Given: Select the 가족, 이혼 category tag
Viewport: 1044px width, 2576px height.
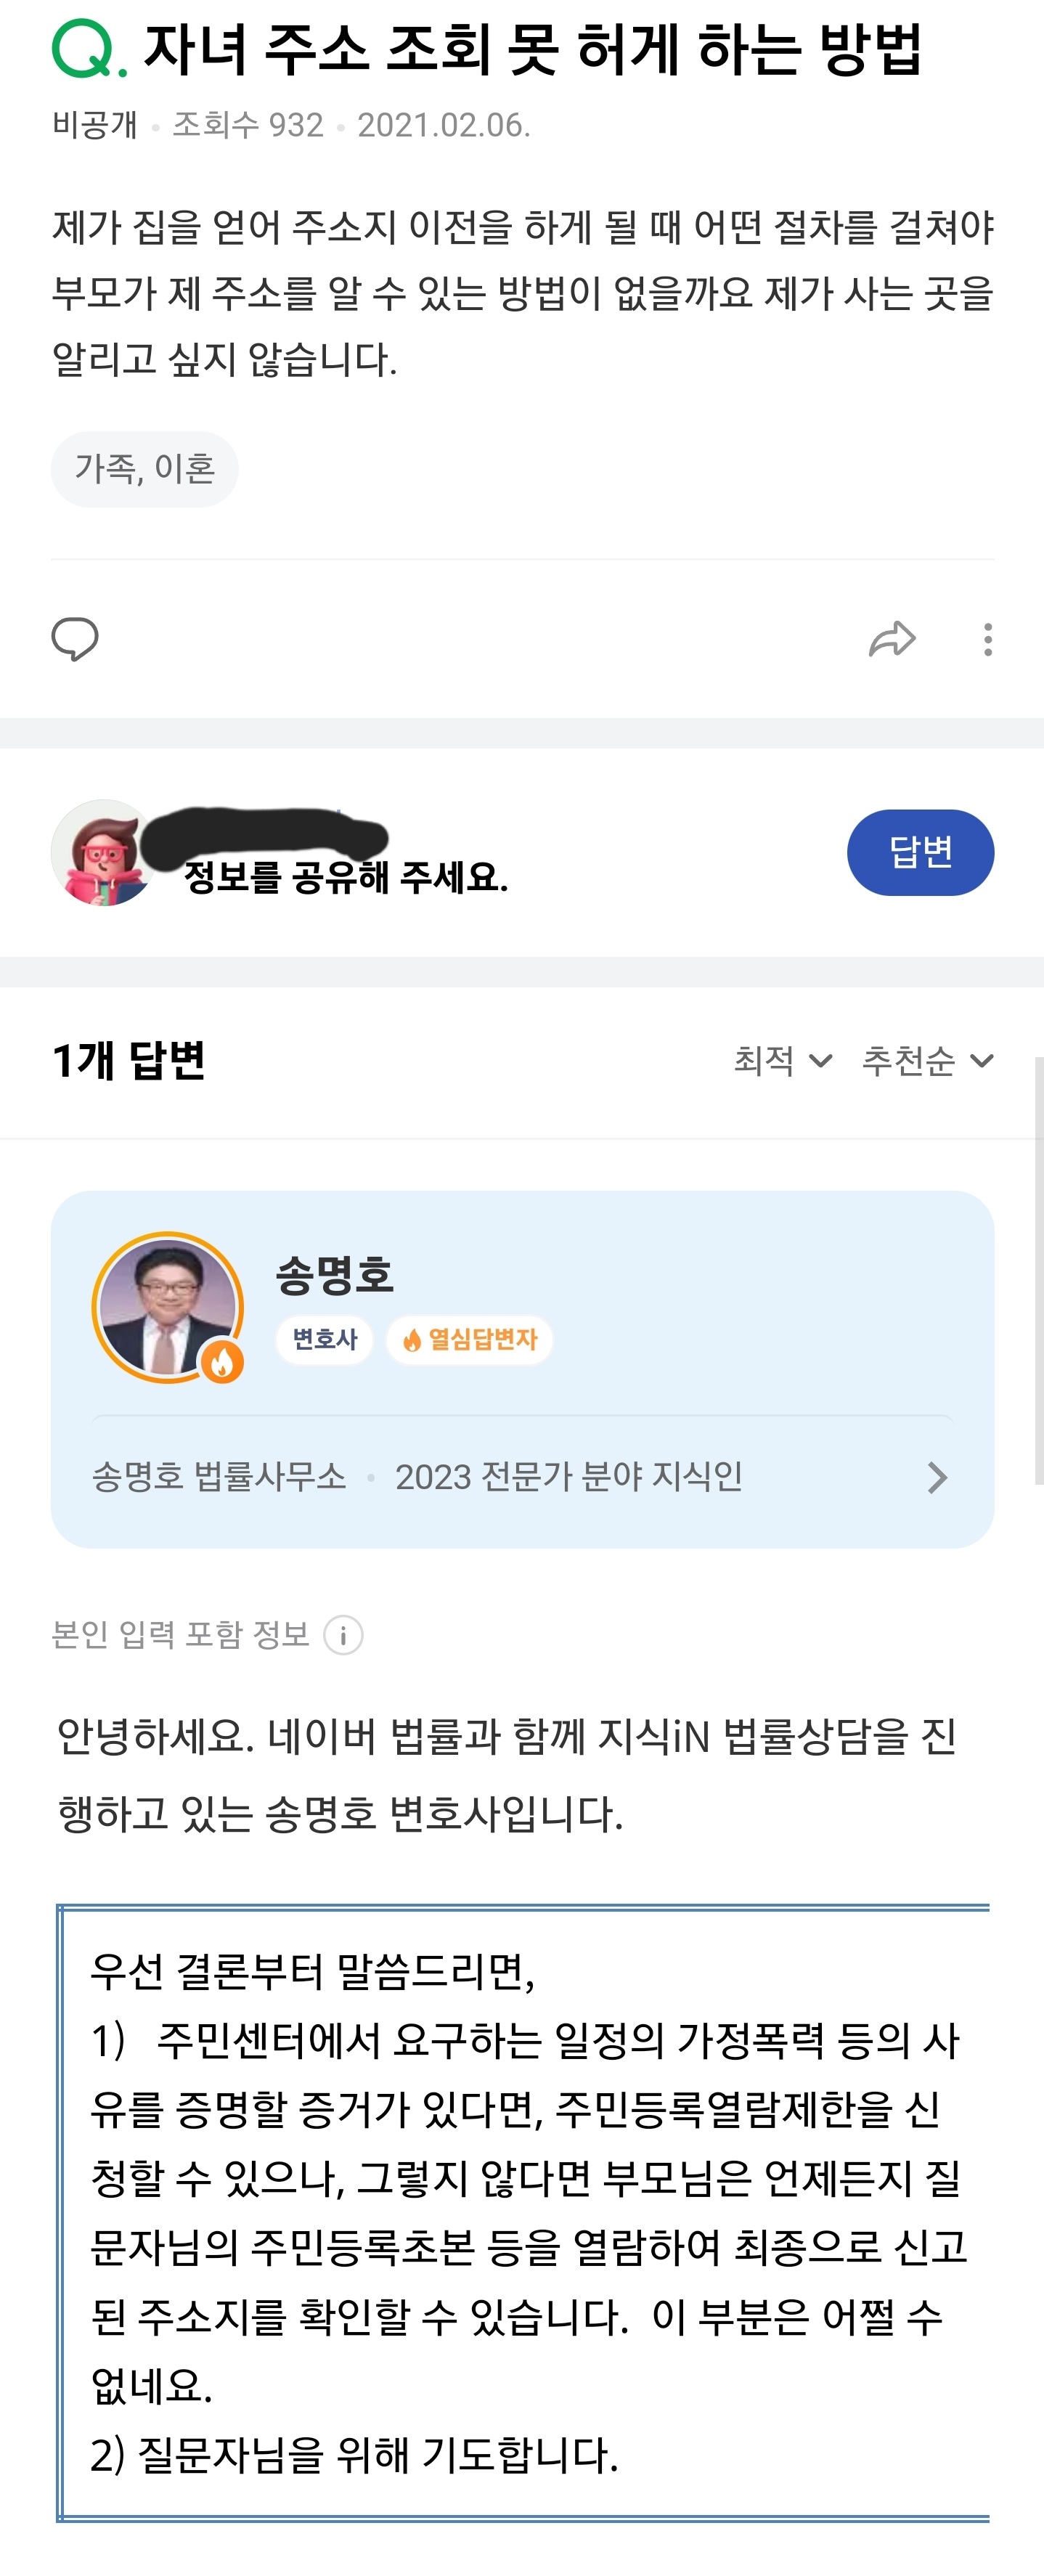Looking at the screenshot, I should pyautogui.click(x=145, y=469).
